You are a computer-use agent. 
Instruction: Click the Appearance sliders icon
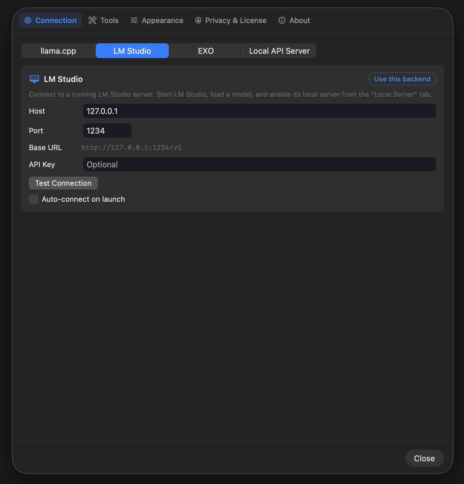point(134,20)
